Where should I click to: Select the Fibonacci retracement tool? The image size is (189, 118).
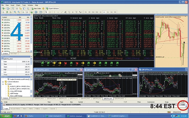pos(69,12)
